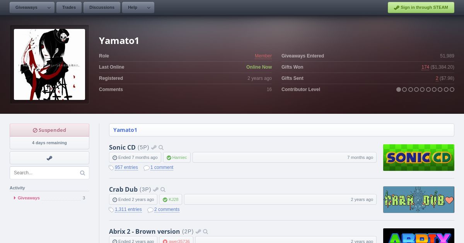This screenshot has height=243, width=464.
Task: Open Yamato1's avatar image
Action: [x=49, y=64]
